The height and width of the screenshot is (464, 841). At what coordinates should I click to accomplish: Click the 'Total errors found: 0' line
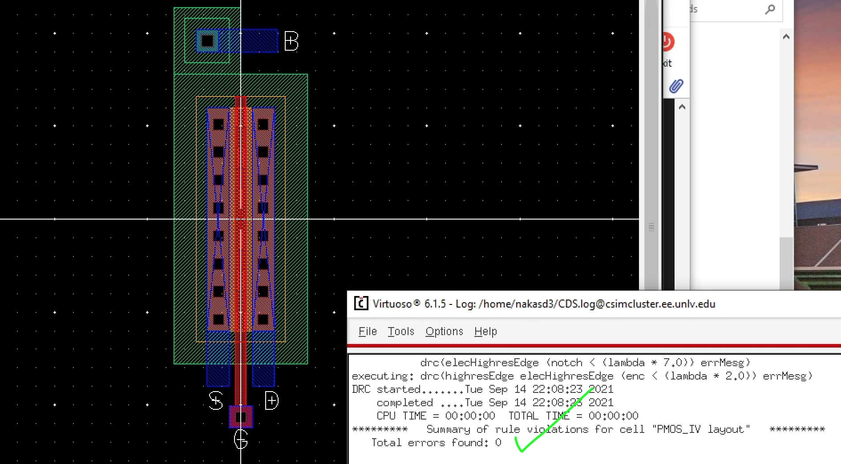point(436,443)
